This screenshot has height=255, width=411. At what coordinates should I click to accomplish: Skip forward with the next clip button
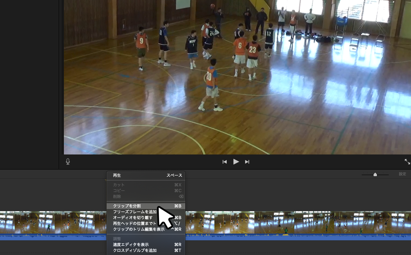[x=247, y=162]
